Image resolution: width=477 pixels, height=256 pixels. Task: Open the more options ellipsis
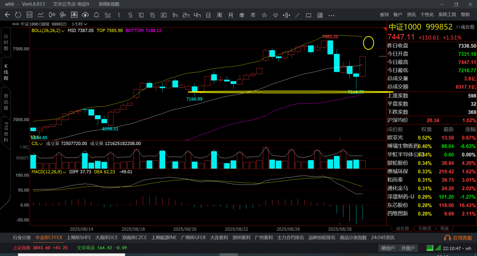[x=331, y=15]
